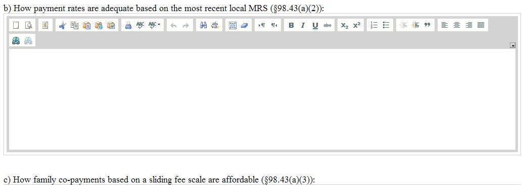Click the Remove Format eraser icon
523x185 pixels.
(x=245, y=25)
